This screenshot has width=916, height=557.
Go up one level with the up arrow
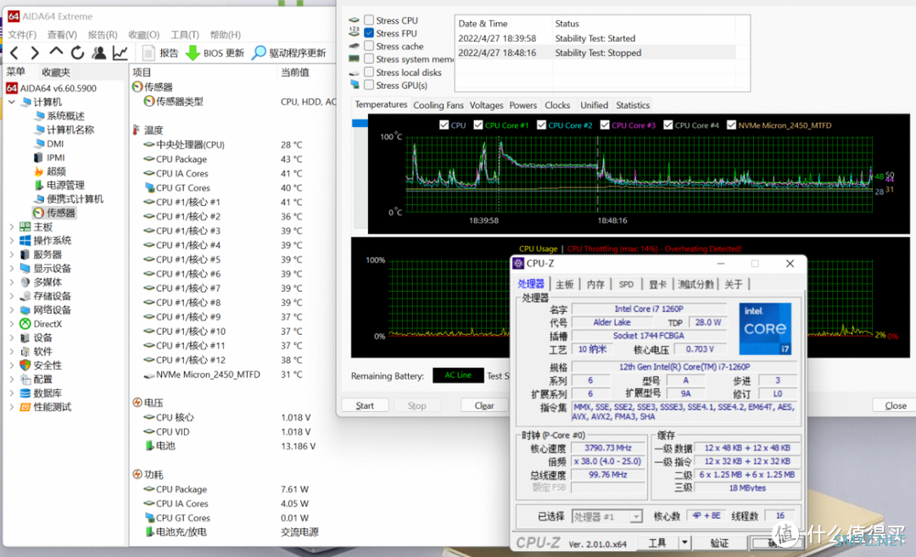[56, 52]
